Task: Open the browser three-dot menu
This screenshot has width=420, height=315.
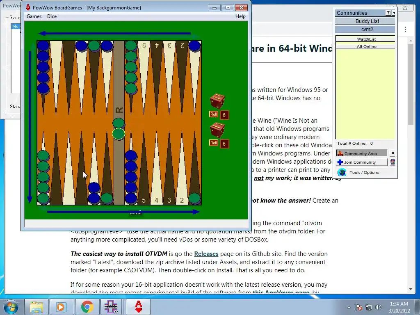Action: coord(405,30)
